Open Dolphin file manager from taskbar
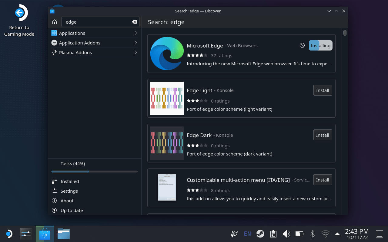This screenshot has width=388, height=242. (64, 234)
